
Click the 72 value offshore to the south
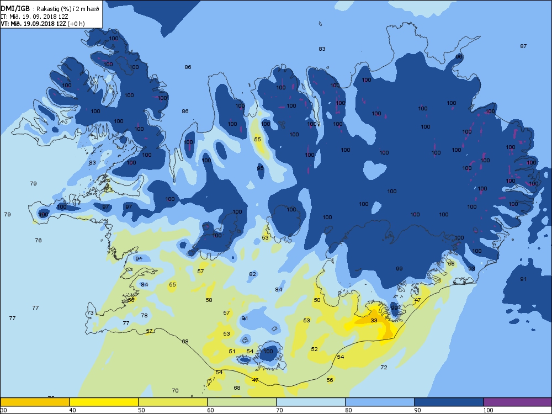384,368
